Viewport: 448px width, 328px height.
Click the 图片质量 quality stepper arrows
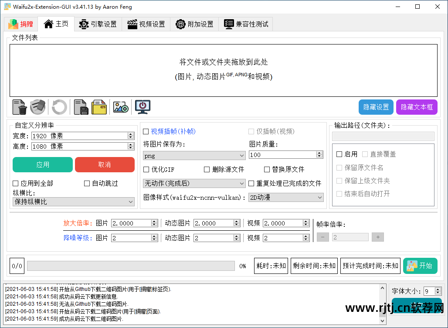point(319,155)
